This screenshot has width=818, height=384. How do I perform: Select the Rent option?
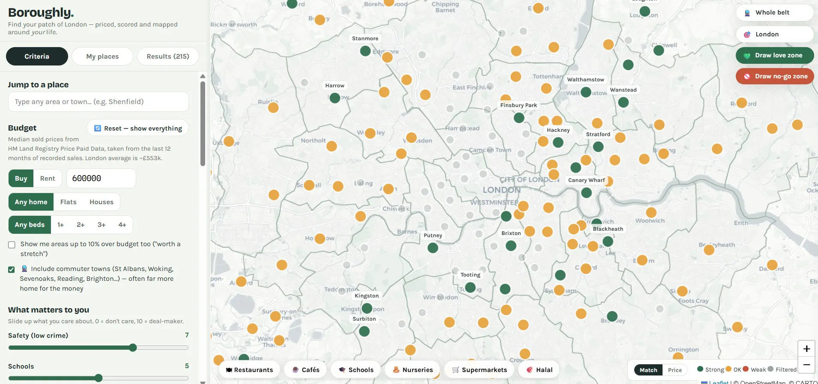point(48,179)
